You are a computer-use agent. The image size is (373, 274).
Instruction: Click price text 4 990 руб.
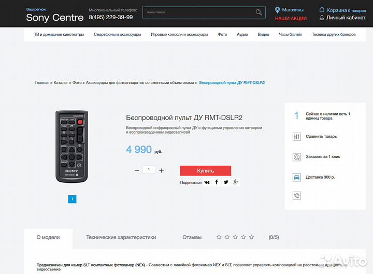144,150
